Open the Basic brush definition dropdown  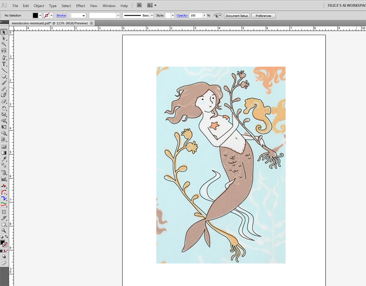click(x=152, y=16)
